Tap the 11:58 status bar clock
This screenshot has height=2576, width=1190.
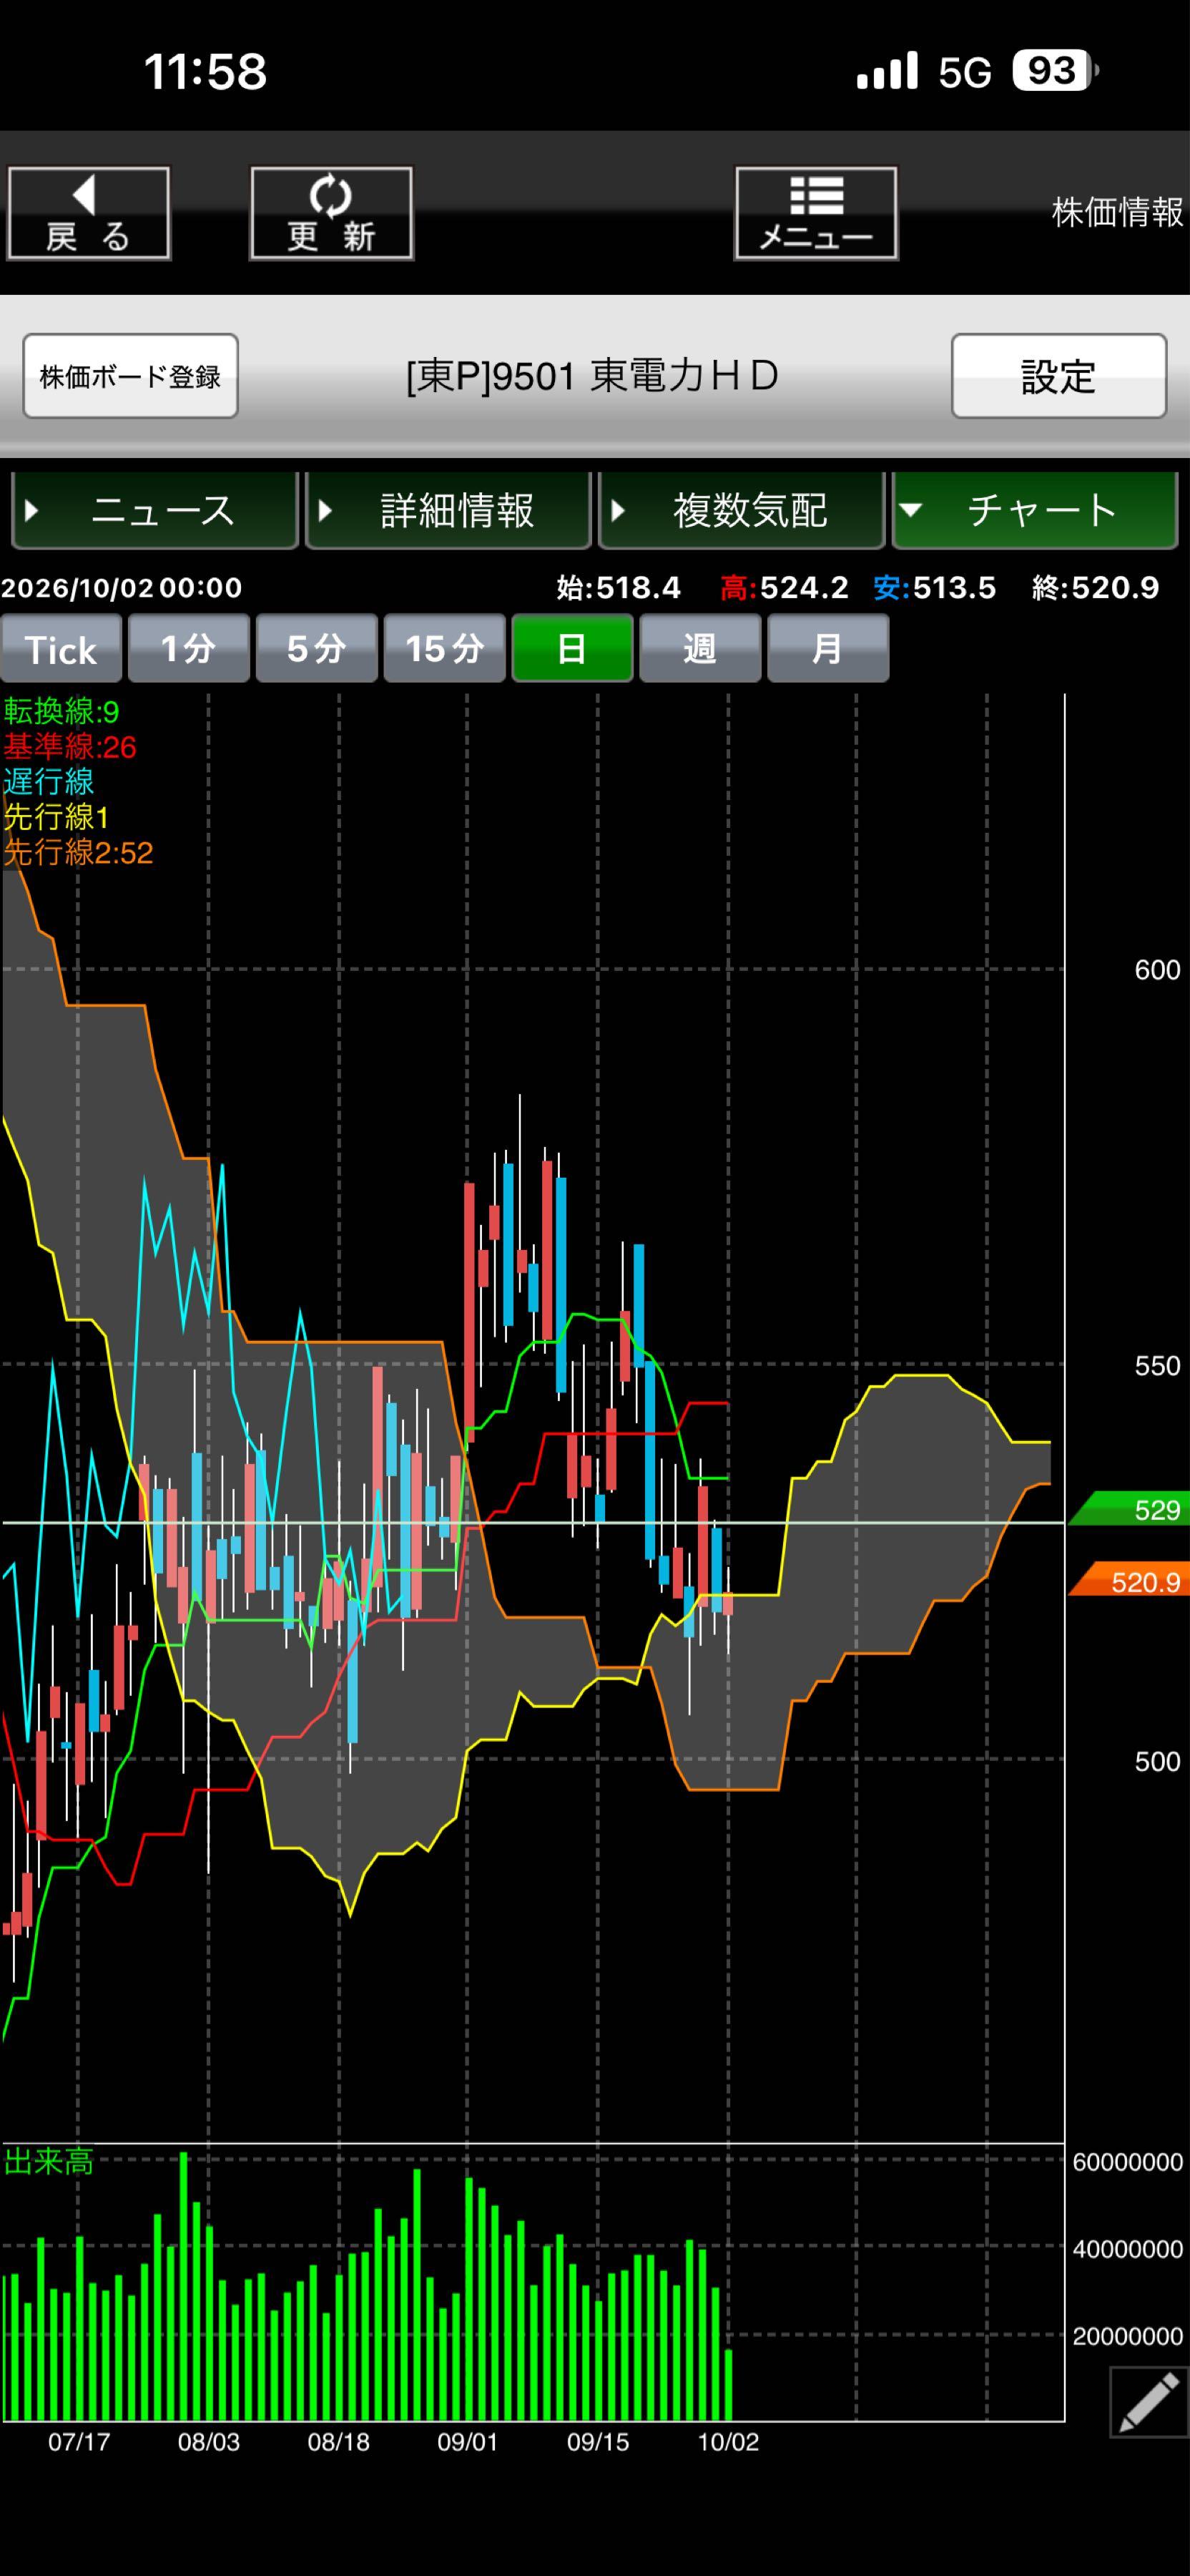tap(206, 71)
